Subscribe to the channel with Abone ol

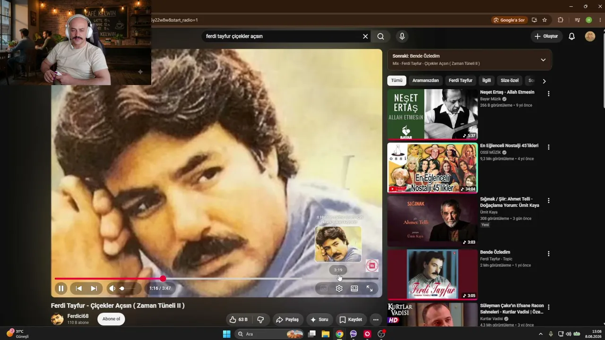pyautogui.click(x=112, y=319)
